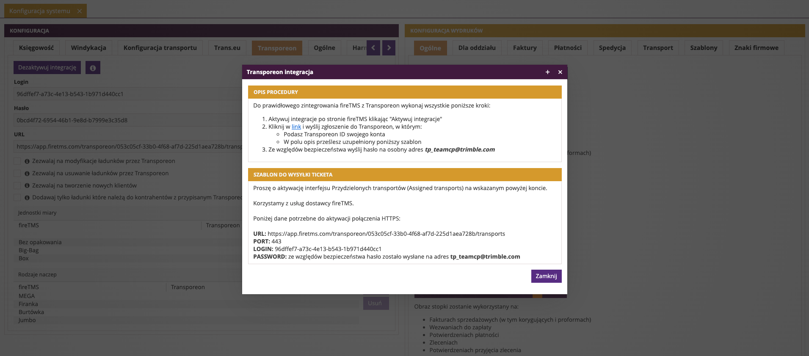Click the OPIS PROCEDURY section header

[x=405, y=92]
